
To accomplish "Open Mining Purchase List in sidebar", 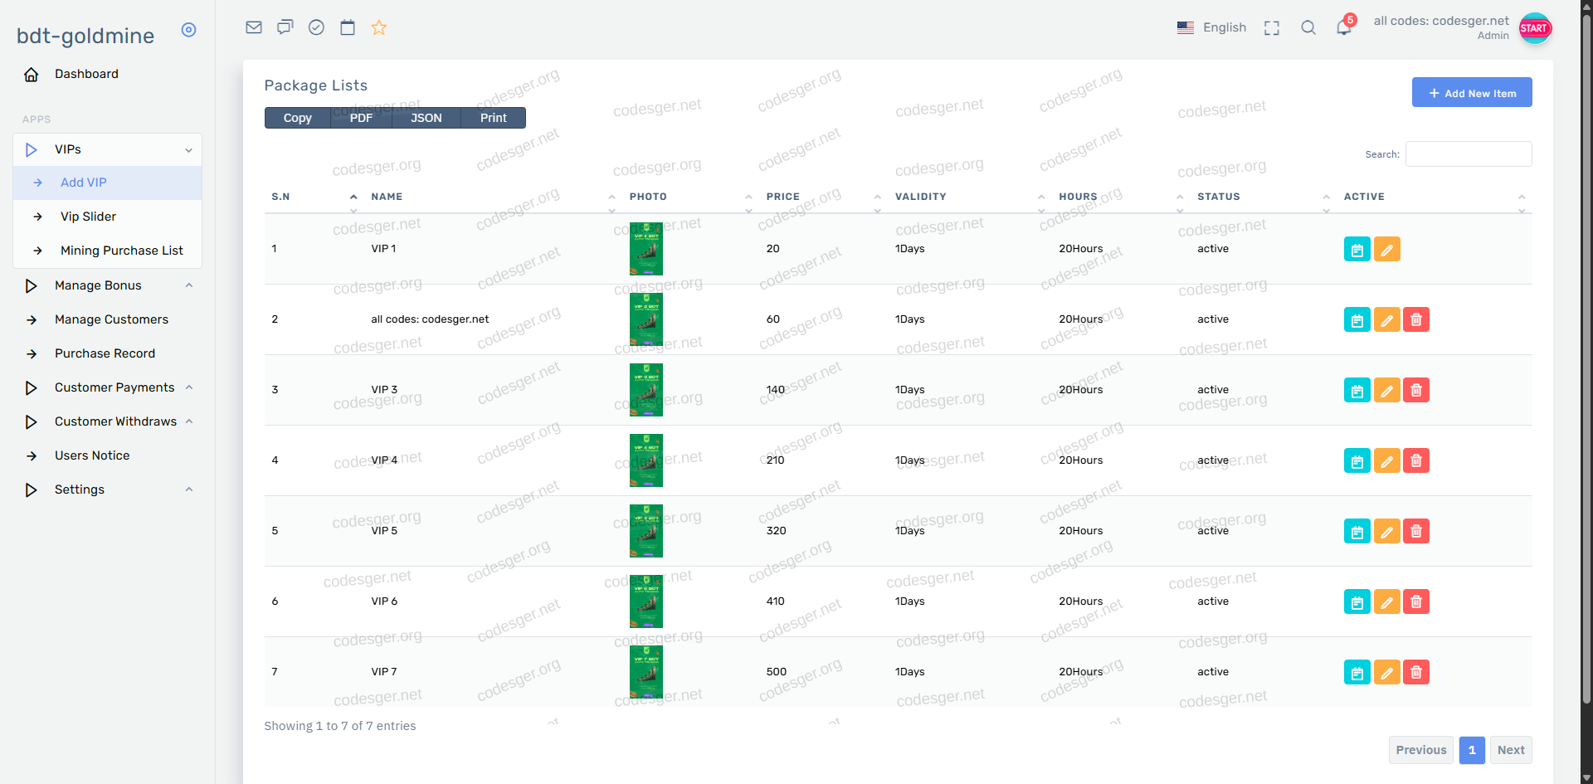I will [121, 251].
